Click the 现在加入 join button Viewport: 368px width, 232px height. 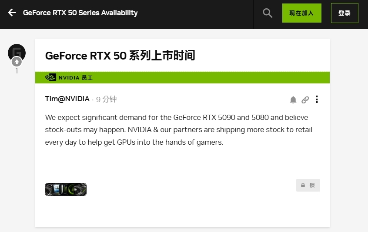(x=301, y=13)
